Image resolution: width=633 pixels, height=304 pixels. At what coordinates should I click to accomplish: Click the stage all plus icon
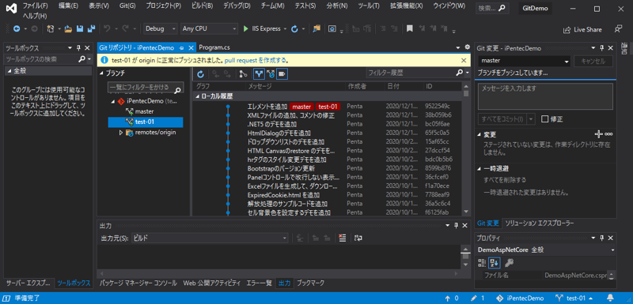point(598,134)
